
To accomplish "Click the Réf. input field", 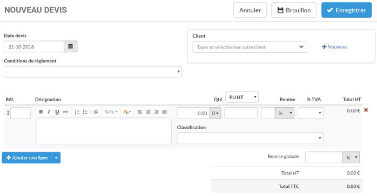I will pyautogui.click(x=21, y=113).
